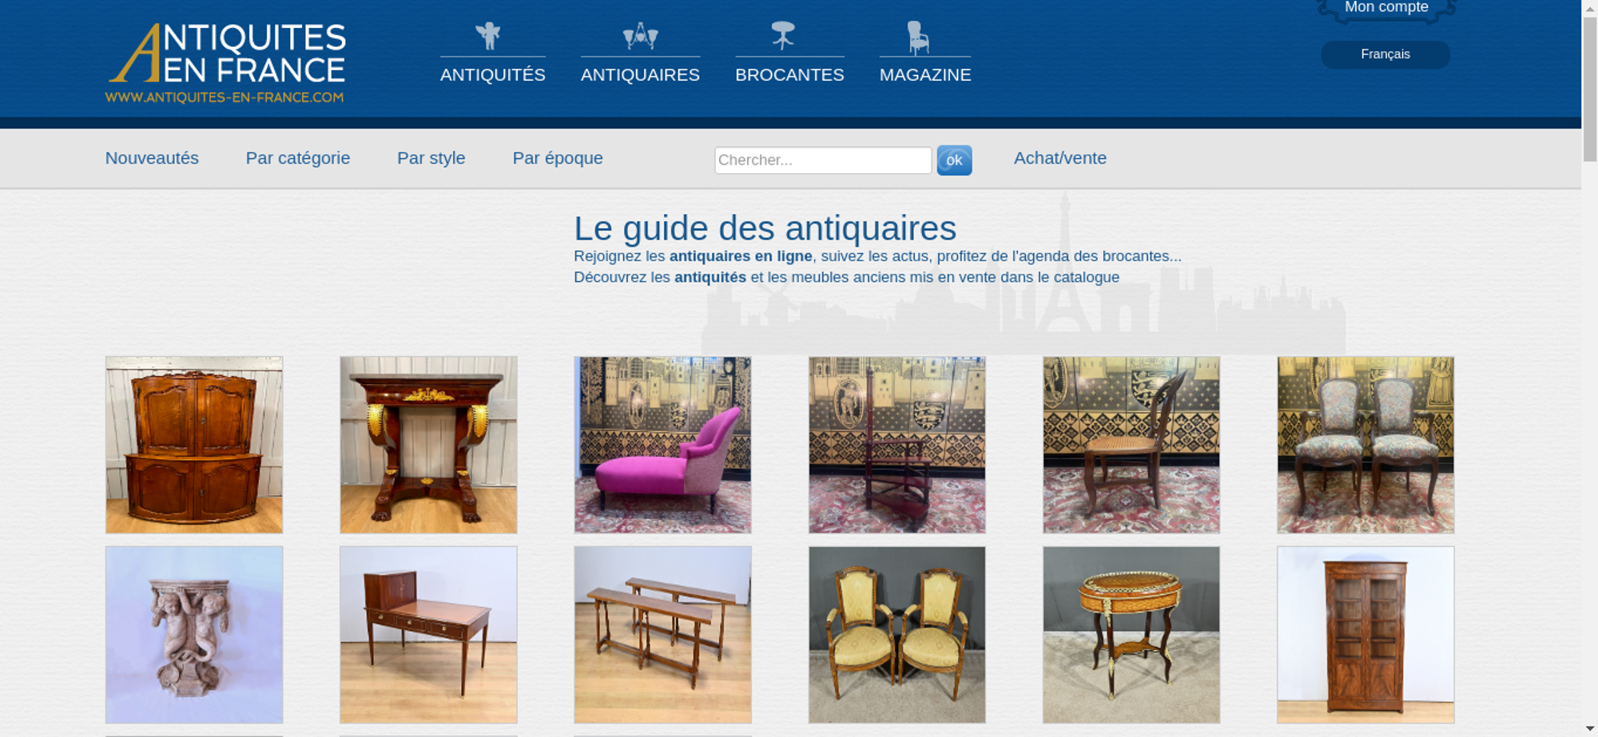The image size is (1598, 737).
Task: Click the cherub icon above Antiquités
Action: click(488, 36)
